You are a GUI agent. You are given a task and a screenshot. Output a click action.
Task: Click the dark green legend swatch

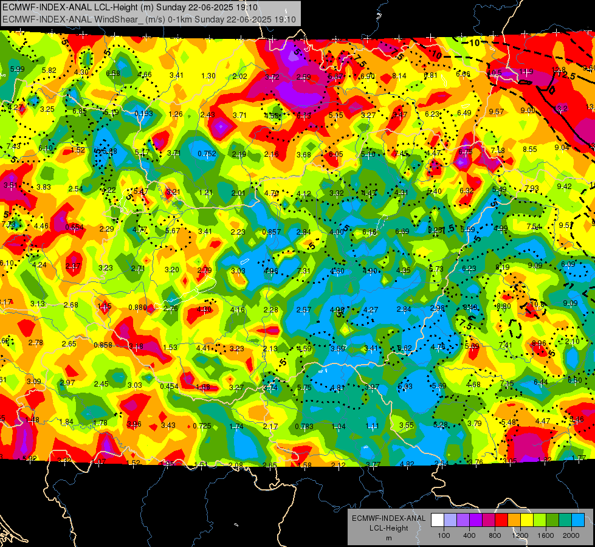click(x=552, y=520)
